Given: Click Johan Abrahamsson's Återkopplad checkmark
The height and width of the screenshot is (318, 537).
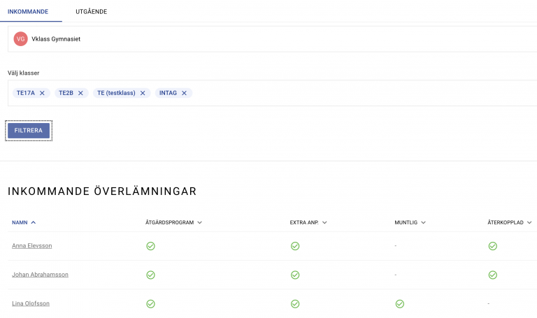Looking at the screenshot, I should tap(492, 275).
